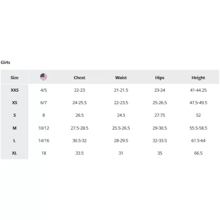220x220 pixels.
Task: Click the 41-44.25 height cell
Action: click(x=198, y=90)
